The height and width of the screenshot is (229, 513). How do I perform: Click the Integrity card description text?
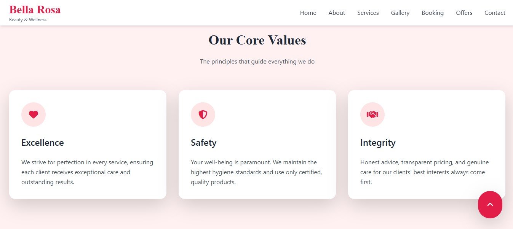point(424,172)
